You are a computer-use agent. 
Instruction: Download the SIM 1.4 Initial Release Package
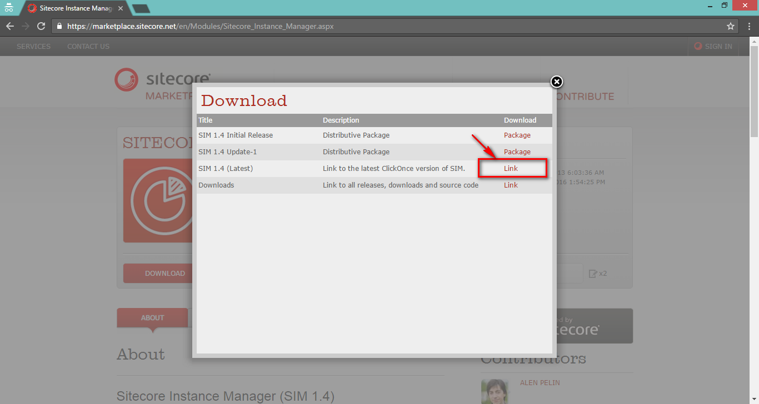(x=517, y=135)
